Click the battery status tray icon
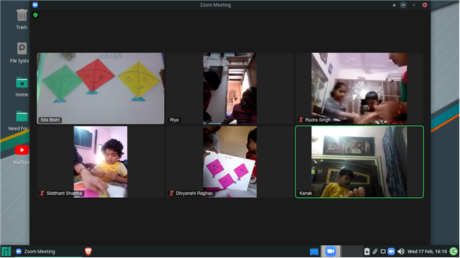The image size is (460, 258). pos(367,252)
